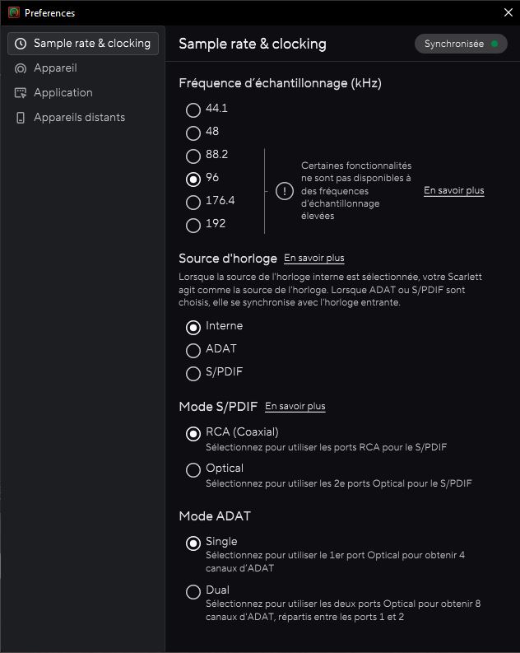Close the Preferences window
Image resolution: width=520 pixels, height=653 pixels.
(x=507, y=12)
